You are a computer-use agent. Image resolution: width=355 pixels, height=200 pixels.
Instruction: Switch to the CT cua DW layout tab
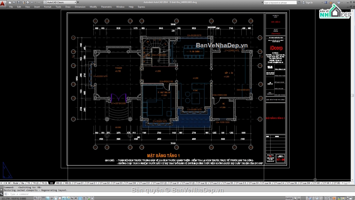tap(130, 183)
